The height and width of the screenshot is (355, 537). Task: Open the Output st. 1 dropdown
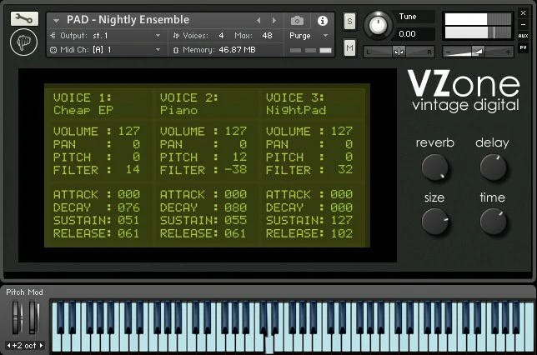[107, 36]
